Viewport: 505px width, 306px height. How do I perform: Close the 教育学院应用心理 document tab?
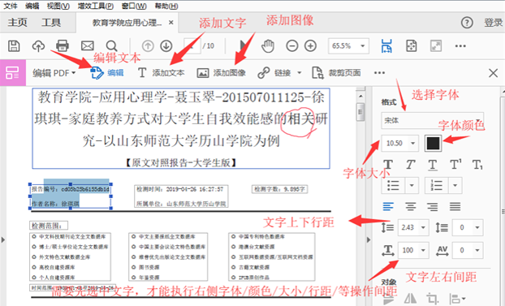[x=171, y=23]
